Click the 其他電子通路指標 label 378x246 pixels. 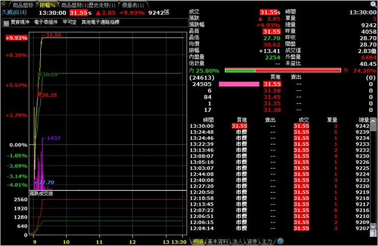point(100,22)
